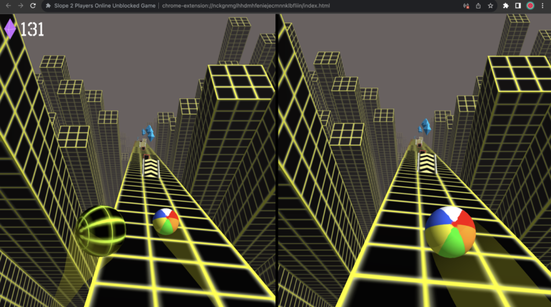
Task: Open the Chrome three-dot menu
Action: coord(542,6)
